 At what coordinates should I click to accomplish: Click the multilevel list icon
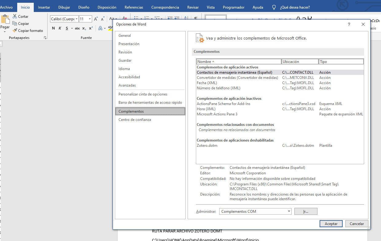[x=157, y=18]
